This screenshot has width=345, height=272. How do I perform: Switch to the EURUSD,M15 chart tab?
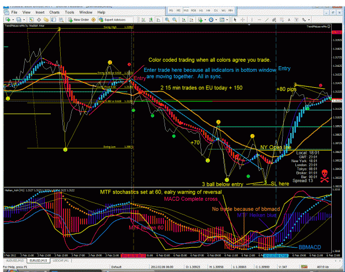pyautogui.click(x=38, y=260)
